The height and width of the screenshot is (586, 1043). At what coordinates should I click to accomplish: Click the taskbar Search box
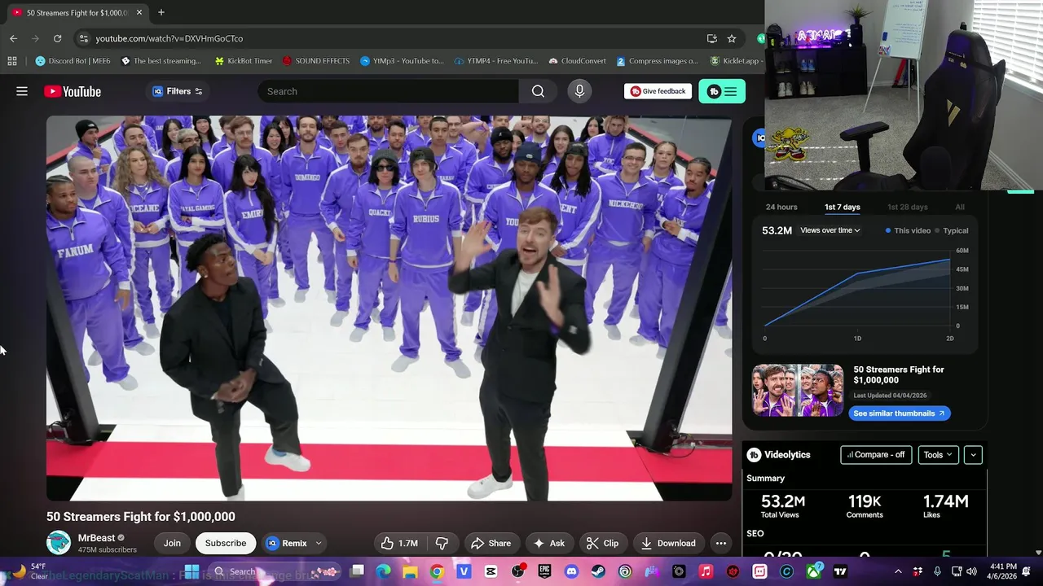275,571
